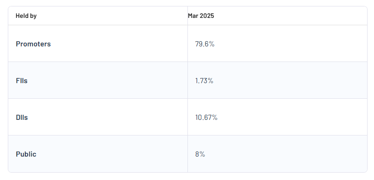Viewport: 374px width, 180px height.
Task: Click the percent sign after 79.6
Action: click(212, 44)
